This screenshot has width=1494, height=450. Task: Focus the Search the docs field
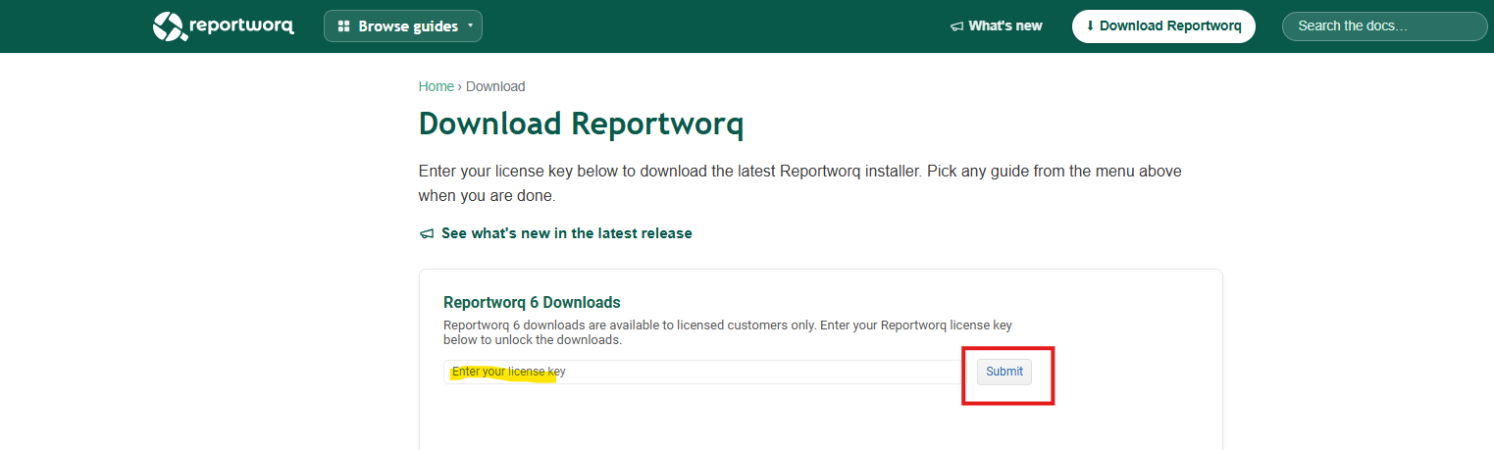(x=1384, y=26)
